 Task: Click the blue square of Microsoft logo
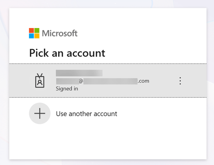pos(32,36)
